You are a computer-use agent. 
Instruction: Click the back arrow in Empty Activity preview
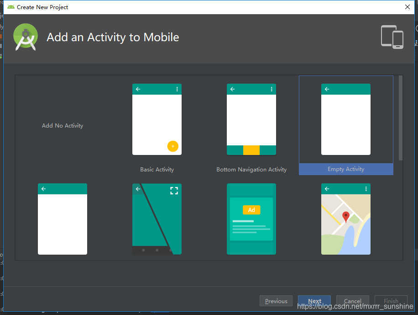coord(327,89)
